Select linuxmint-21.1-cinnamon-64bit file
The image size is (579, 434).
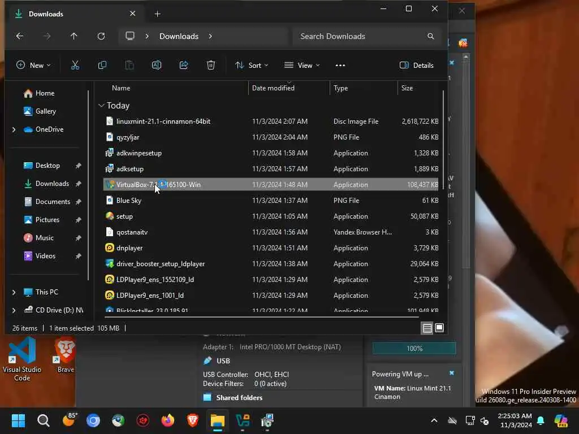tap(271, 121)
